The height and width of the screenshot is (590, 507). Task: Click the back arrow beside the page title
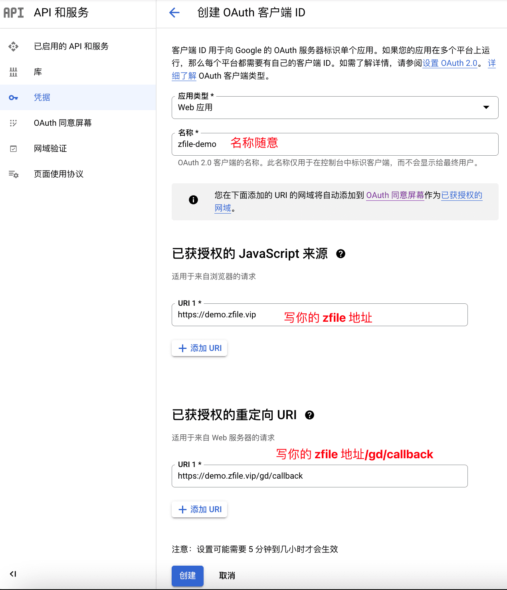click(174, 13)
